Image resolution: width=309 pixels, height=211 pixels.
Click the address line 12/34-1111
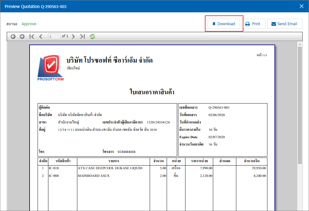click(108, 130)
